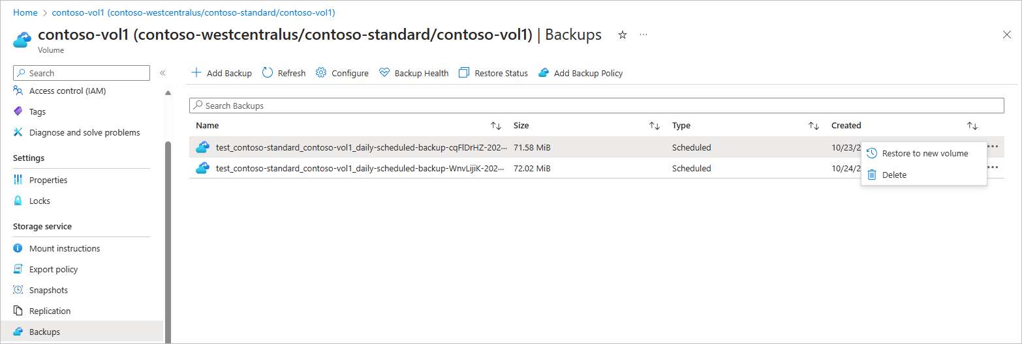1022x344 pixels.
Task: Click the Search Backups field
Action: click(x=596, y=106)
